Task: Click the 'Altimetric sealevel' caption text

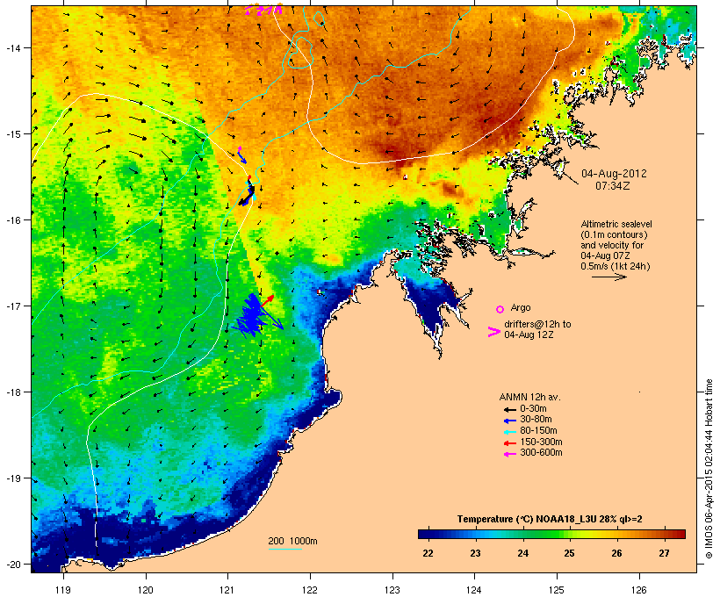Action: [x=616, y=224]
